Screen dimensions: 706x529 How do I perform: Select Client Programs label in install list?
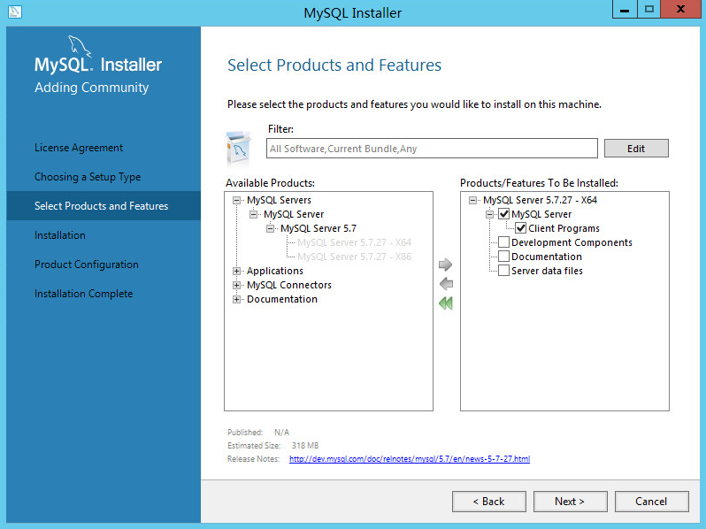point(564,228)
